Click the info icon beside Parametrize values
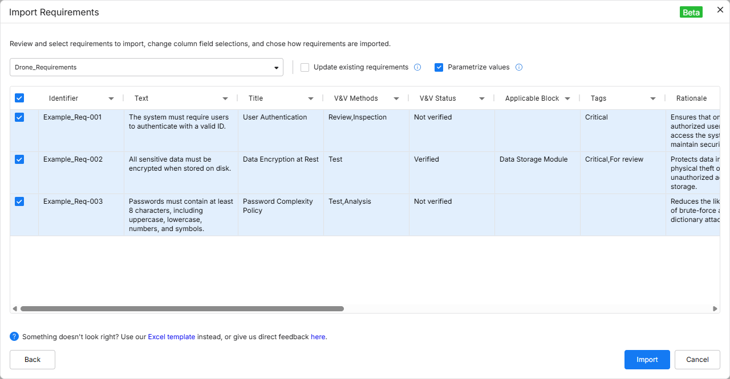730x379 pixels. click(519, 67)
